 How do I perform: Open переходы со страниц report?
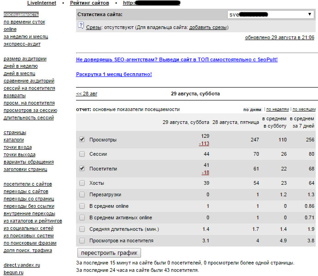point(29,199)
